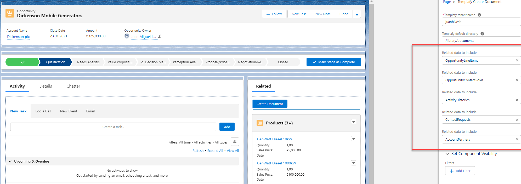
Task: Select the New Task tab
Action: coord(18,111)
